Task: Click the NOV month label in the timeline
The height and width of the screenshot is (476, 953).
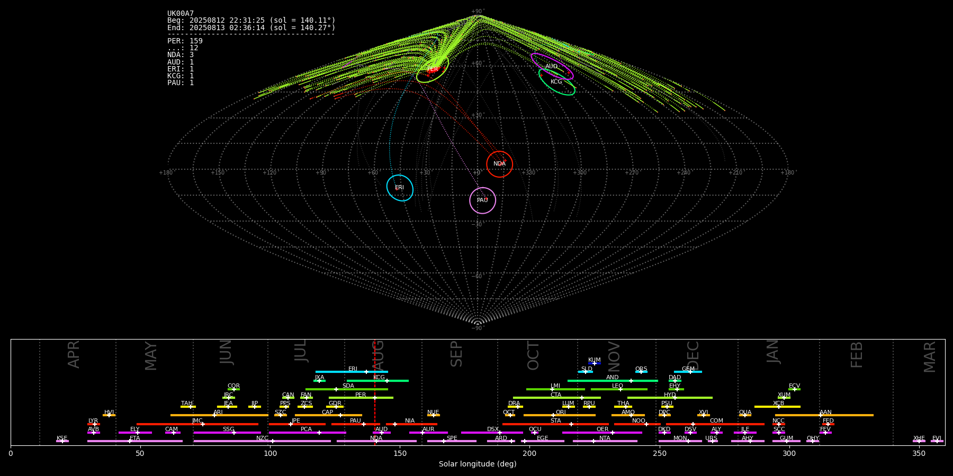Action: (x=614, y=356)
